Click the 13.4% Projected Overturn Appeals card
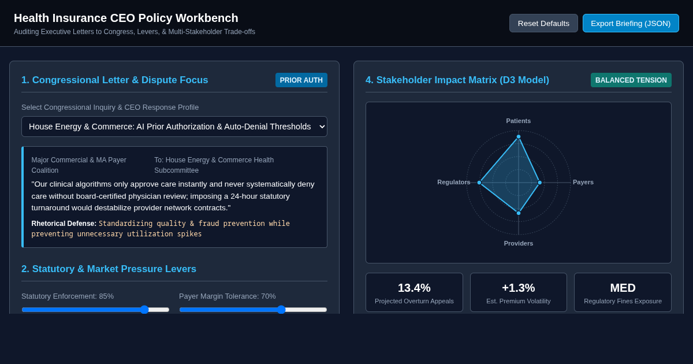 [414, 292]
